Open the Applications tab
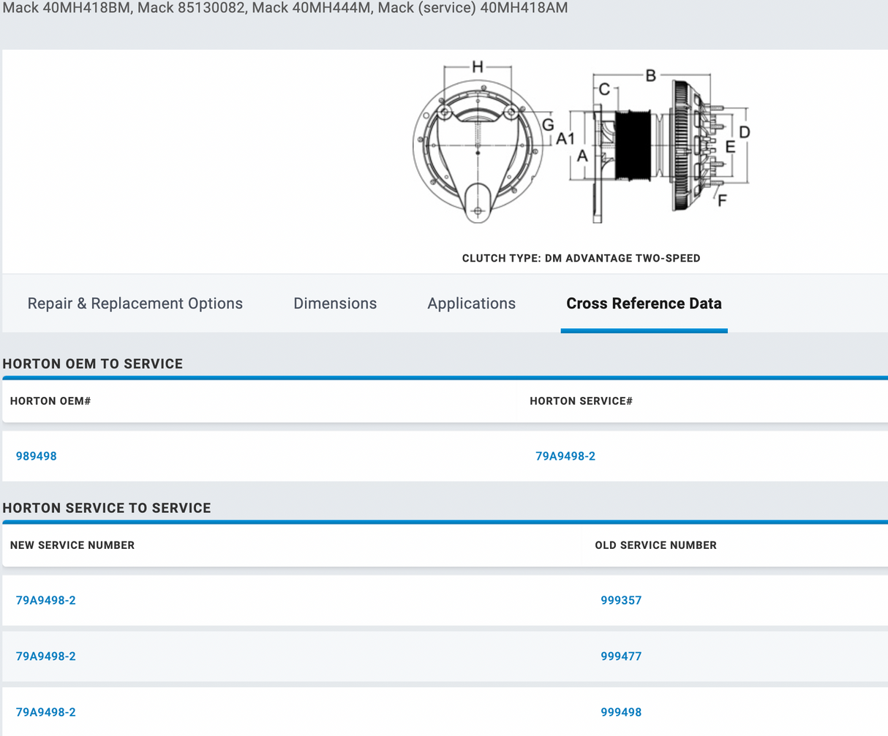Image resolution: width=888 pixels, height=736 pixels. coord(471,303)
